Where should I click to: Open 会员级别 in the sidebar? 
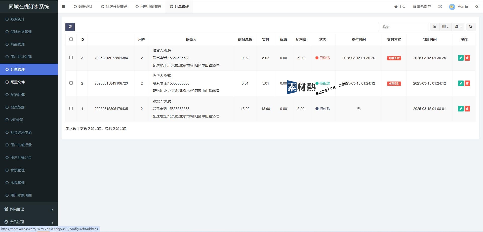coord(29,107)
